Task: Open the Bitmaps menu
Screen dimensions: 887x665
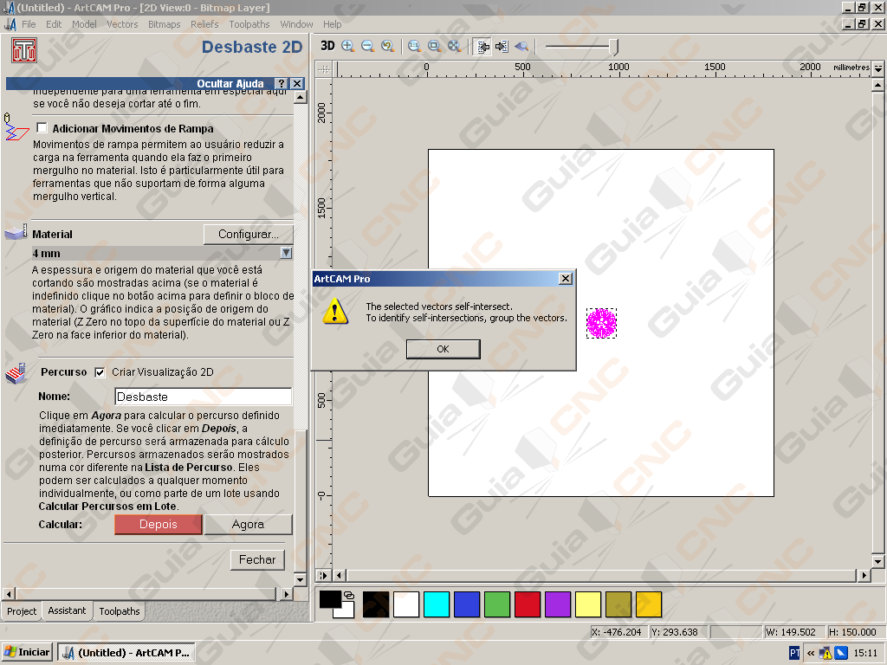Action: click(164, 24)
